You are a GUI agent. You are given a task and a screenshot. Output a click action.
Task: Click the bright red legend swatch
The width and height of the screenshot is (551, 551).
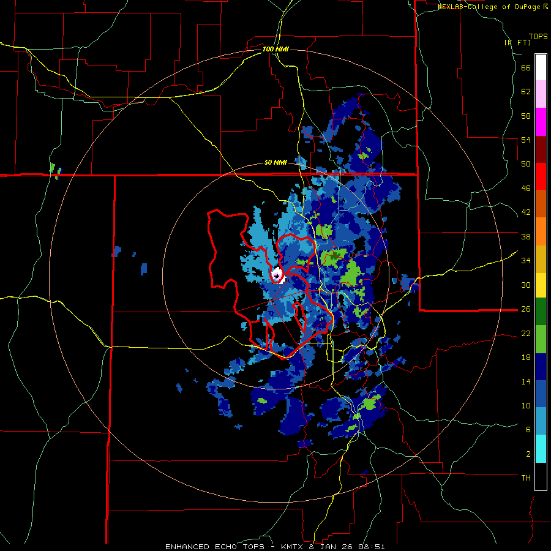click(541, 176)
